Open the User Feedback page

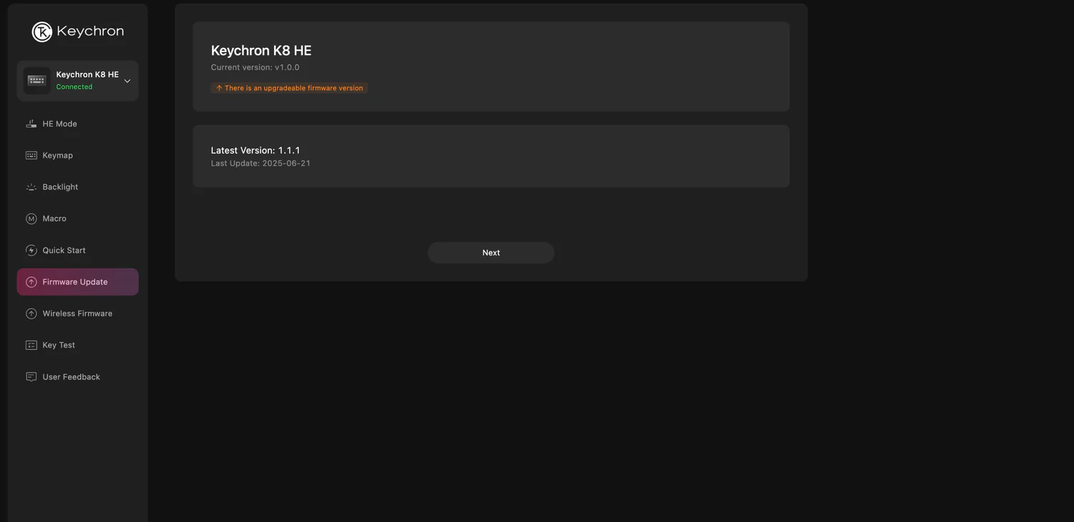pyautogui.click(x=77, y=377)
